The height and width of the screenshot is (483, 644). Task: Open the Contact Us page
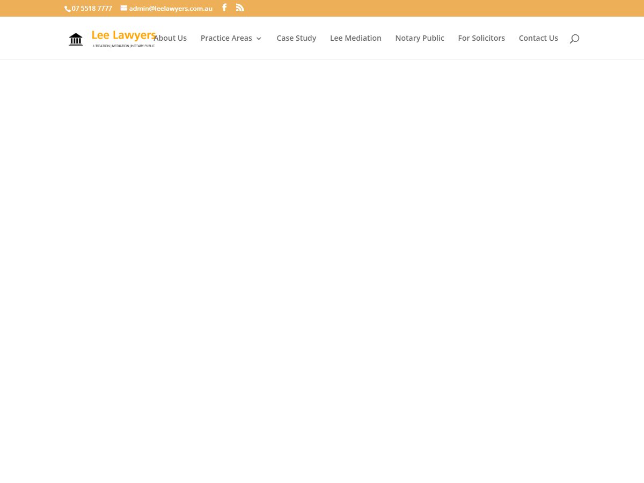538,38
